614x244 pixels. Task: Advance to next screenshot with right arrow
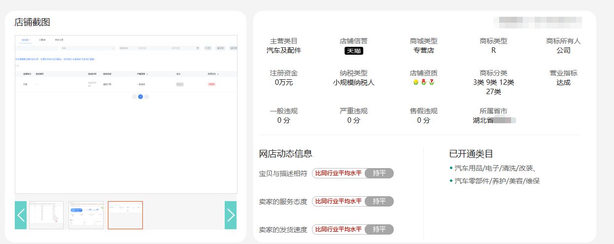[x=231, y=215]
